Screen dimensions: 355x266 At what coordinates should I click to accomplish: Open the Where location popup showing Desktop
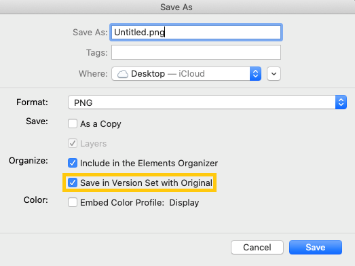187,73
